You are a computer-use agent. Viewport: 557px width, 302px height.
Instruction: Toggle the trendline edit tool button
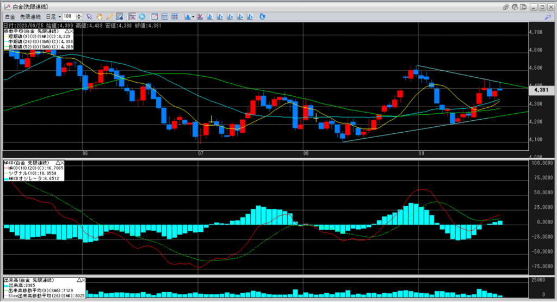click(119, 17)
